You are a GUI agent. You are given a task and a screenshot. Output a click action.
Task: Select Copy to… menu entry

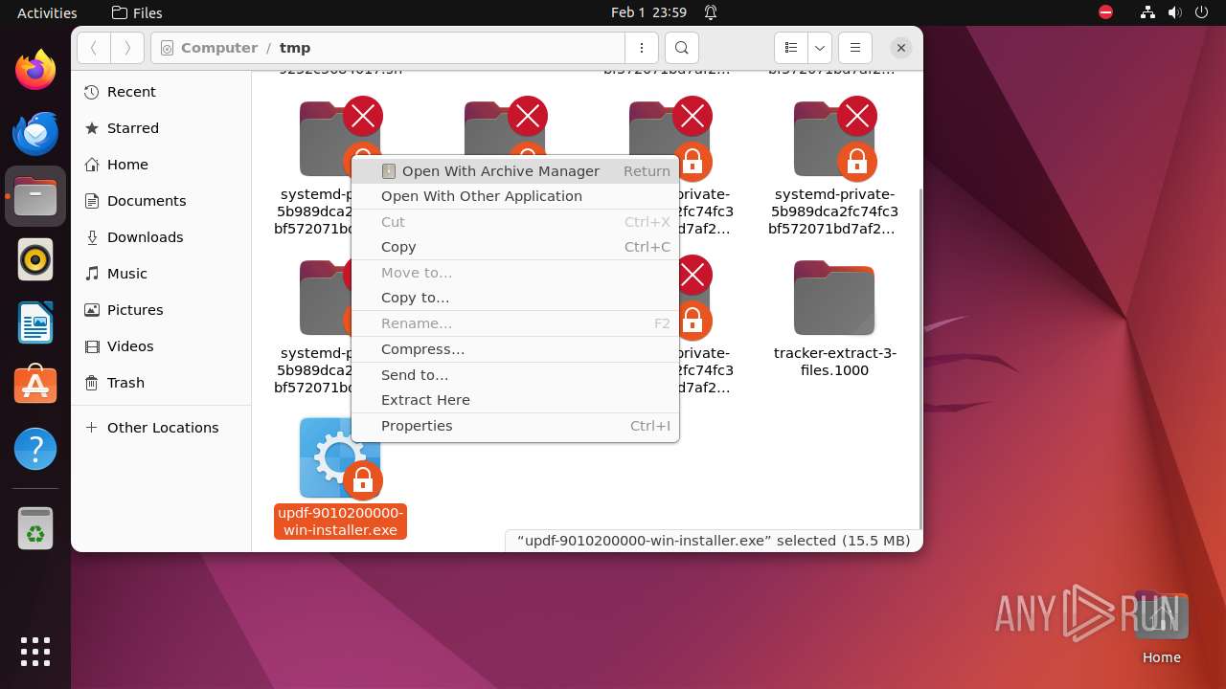(x=515, y=298)
